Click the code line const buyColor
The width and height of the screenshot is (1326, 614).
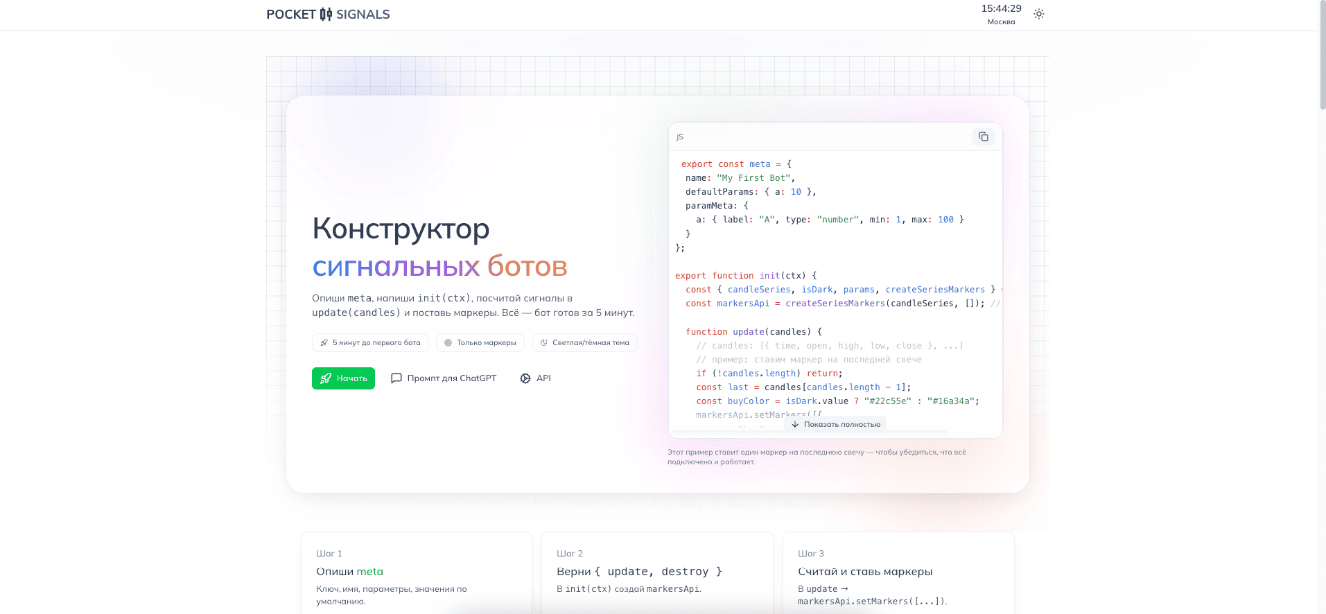(837, 401)
